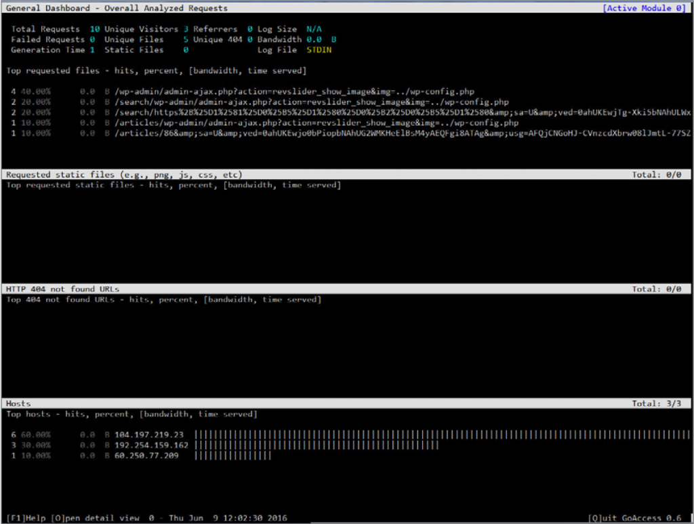
Task: Click the [O]pen detail view shortcut
Action: 95,519
